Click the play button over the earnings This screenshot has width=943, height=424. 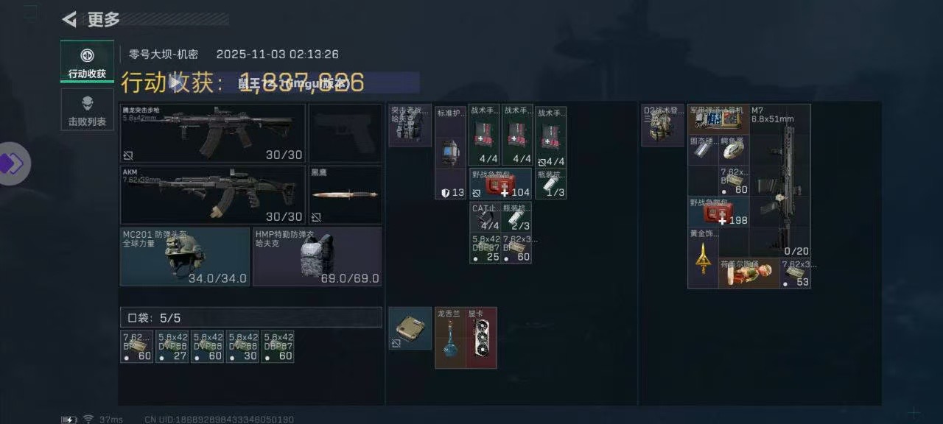pyautogui.click(x=175, y=82)
